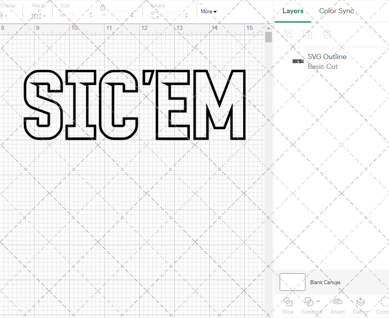Viewport: 389px width, 318px height.
Task: Use the Attach tool
Action: pos(337,306)
